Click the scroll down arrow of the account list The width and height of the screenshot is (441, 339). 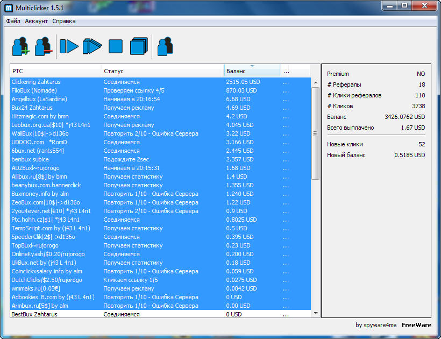tap(316, 313)
